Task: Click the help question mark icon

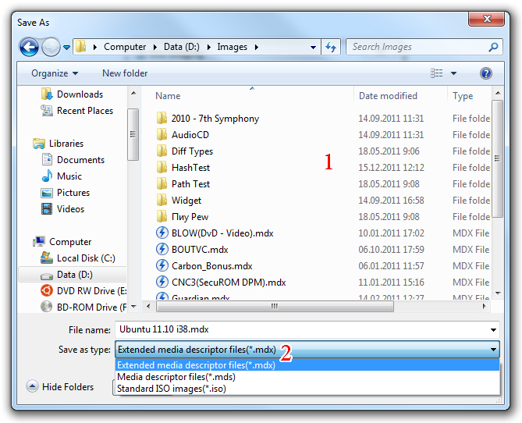Action: pos(486,73)
